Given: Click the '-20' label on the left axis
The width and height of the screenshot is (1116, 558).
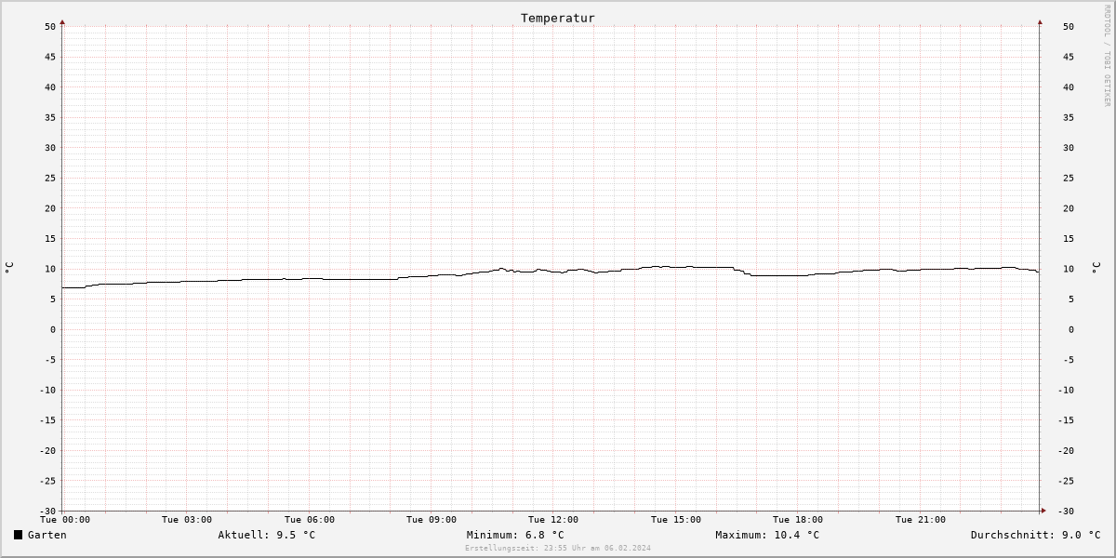Looking at the screenshot, I should pyautogui.click(x=47, y=450).
